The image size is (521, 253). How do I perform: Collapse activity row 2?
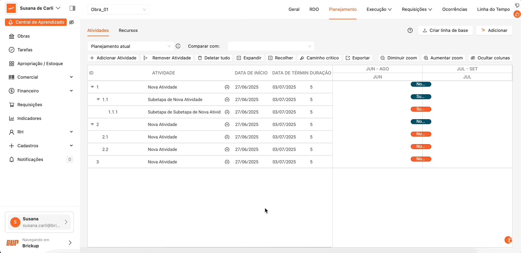coord(92,125)
